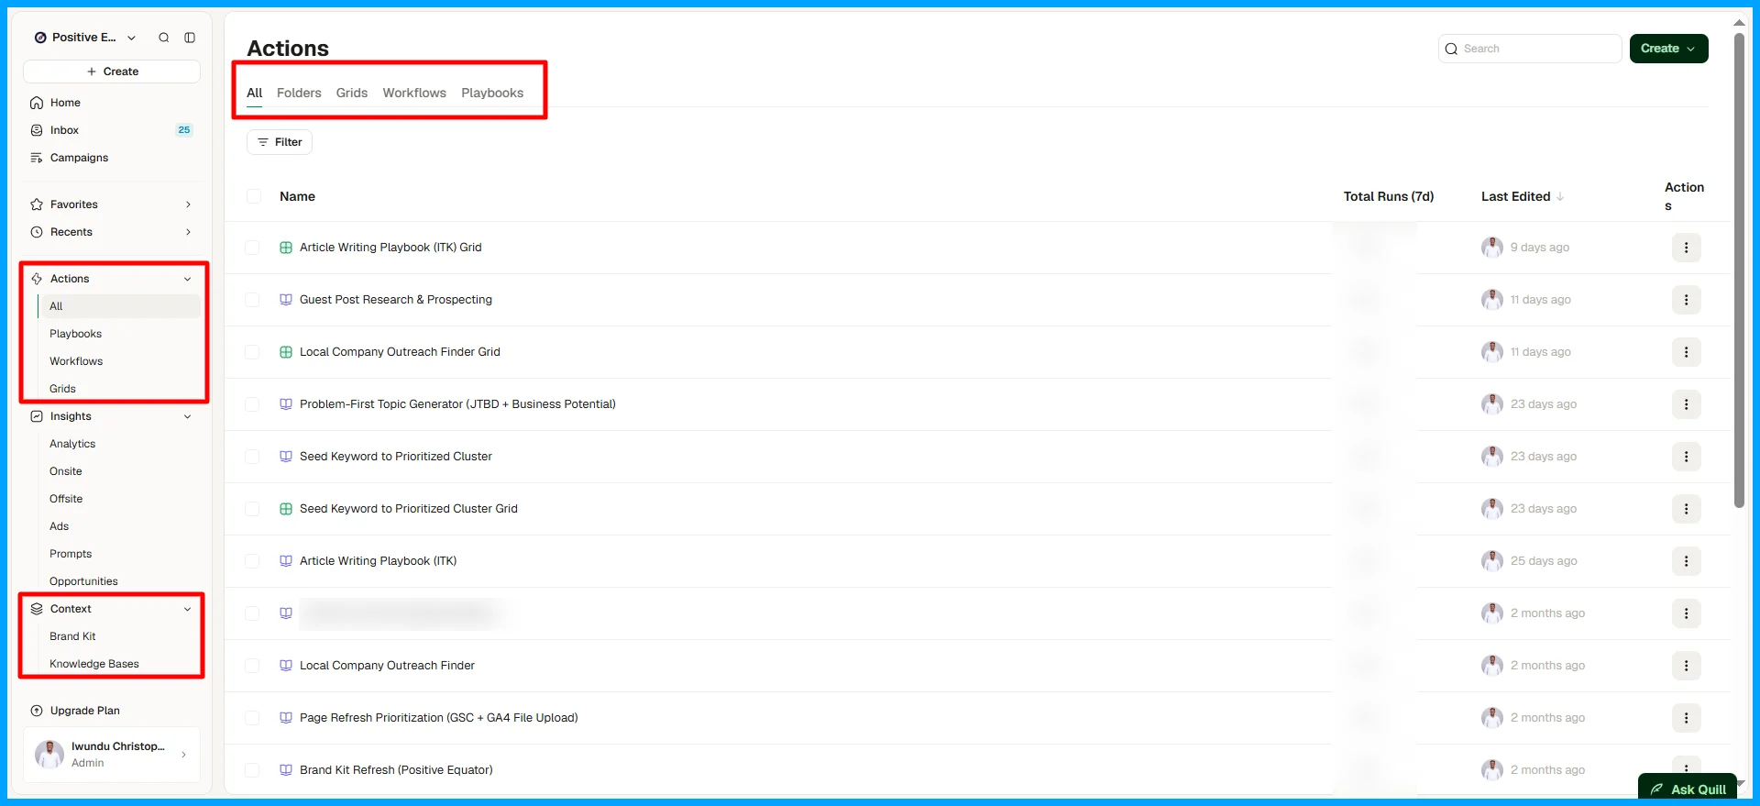Open Ask Quill assistant
1760x806 pixels.
pos(1688,789)
